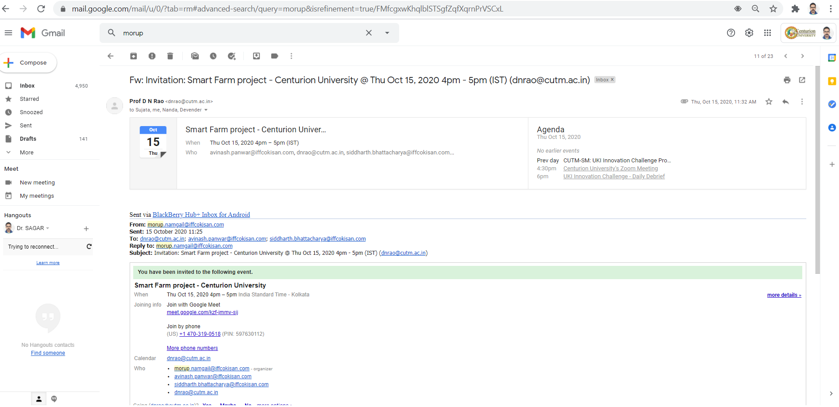
Task: Open Gmail Settings gear
Action: coord(749,33)
